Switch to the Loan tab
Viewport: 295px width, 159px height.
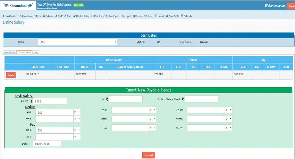coord(36,52)
